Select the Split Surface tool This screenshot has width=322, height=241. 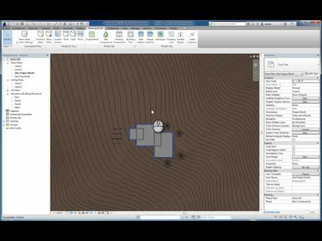(x=141, y=37)
